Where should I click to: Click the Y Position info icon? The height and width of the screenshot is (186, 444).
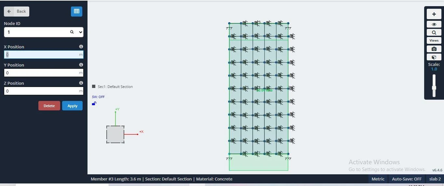point(81,65)
